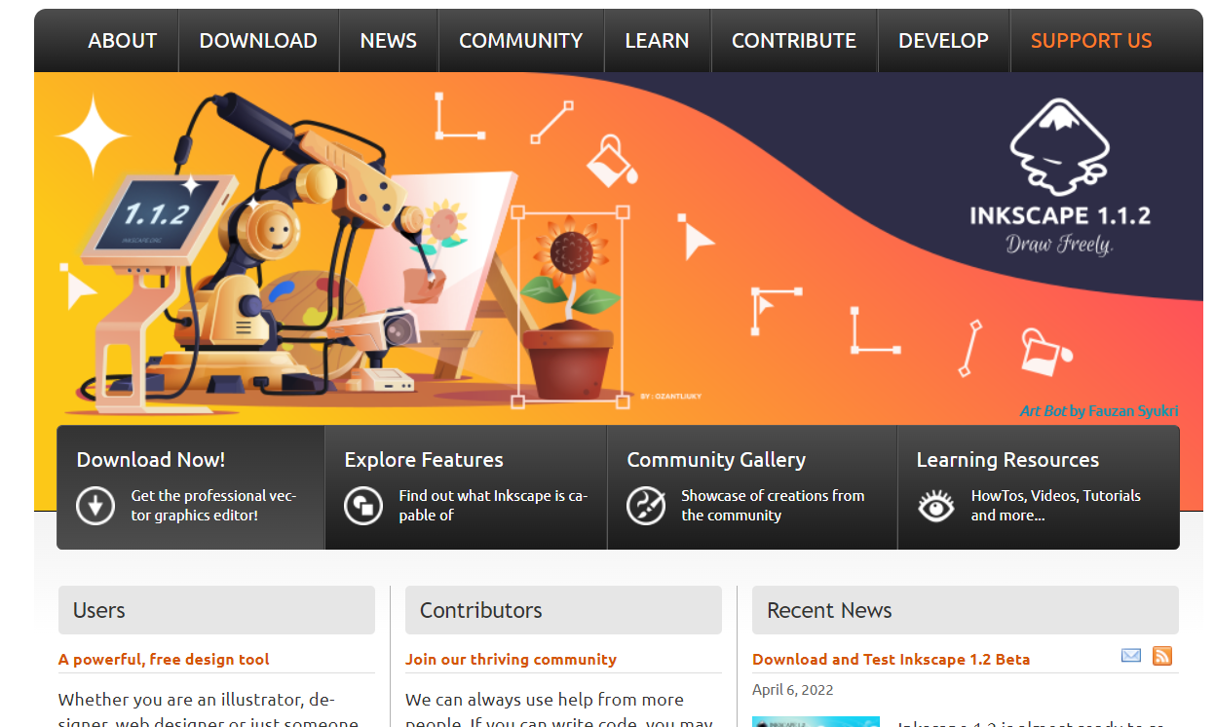This screenshot has width=1215, height=727.
Task: Open 'A powerful, free design tool' link
Action: click(164, 660)
